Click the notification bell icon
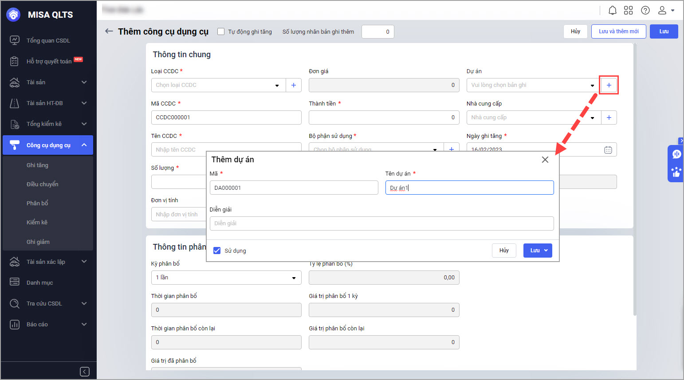The height and width of the screenshot is (380, 684). click(x=612, y=10)
